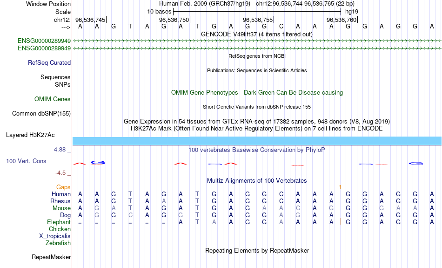Click the RepeatMasker track label

tap(51, 257)
